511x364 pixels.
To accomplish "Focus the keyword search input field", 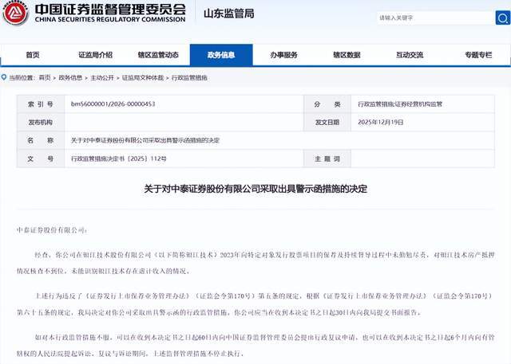I will tap(436, 18).
